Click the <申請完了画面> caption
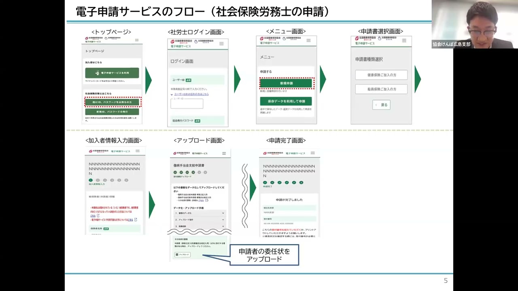Image resolution: width=518 pixels, height=291 pixels. coord(286,140)
